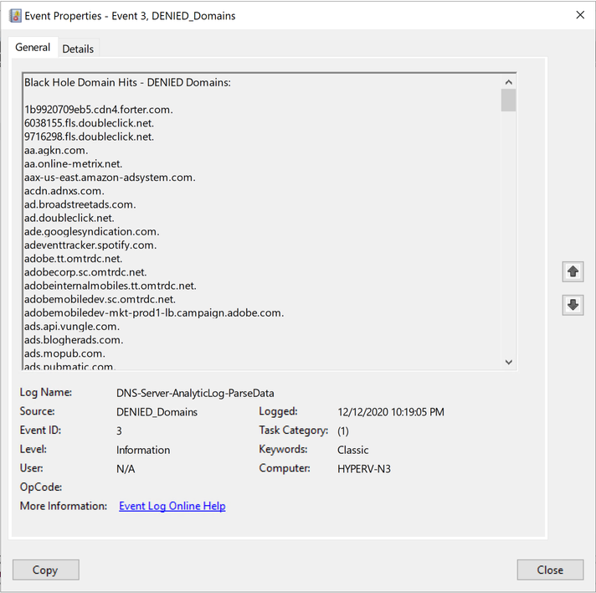Viewport: 596px width, 593px height.
Task: Click the Computer value HYPERV-N3
Action: pyautogui.click(x=364, y=469)
